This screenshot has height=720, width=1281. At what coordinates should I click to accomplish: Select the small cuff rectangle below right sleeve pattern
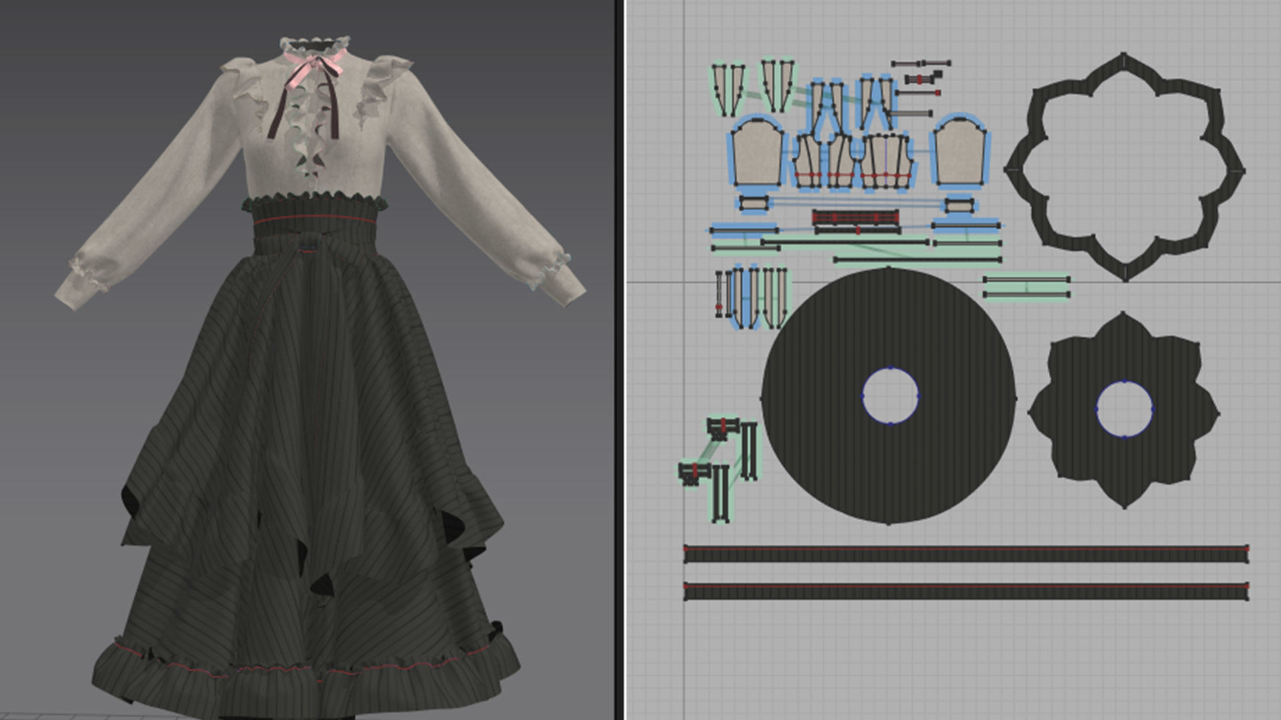[959, 205]
